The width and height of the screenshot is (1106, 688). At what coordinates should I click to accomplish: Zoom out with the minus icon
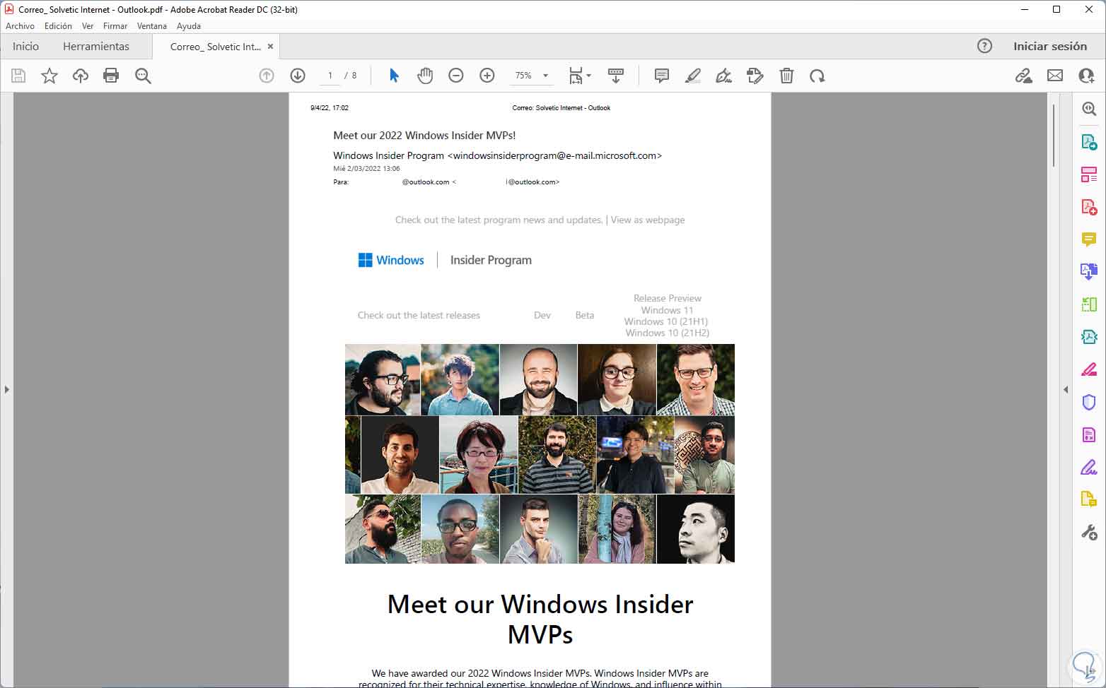point(456,76)
